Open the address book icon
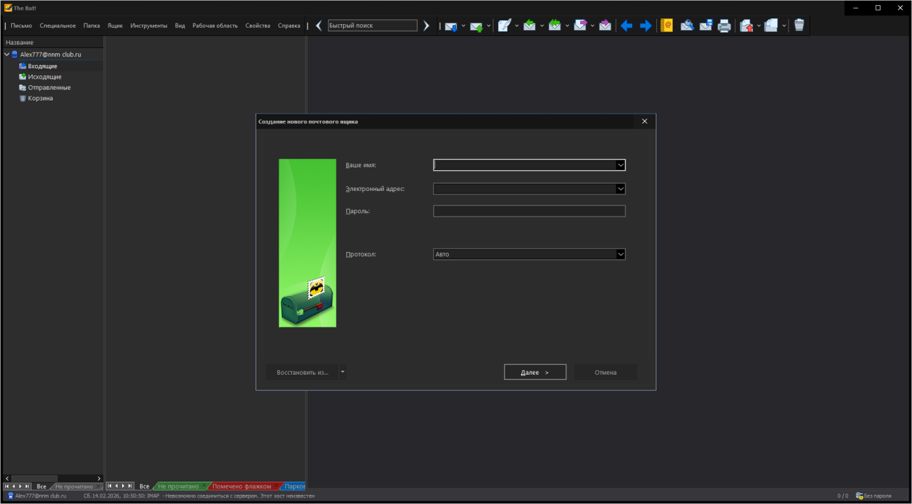912x504 pixels. pyautogui.click(x=666, y=26)
